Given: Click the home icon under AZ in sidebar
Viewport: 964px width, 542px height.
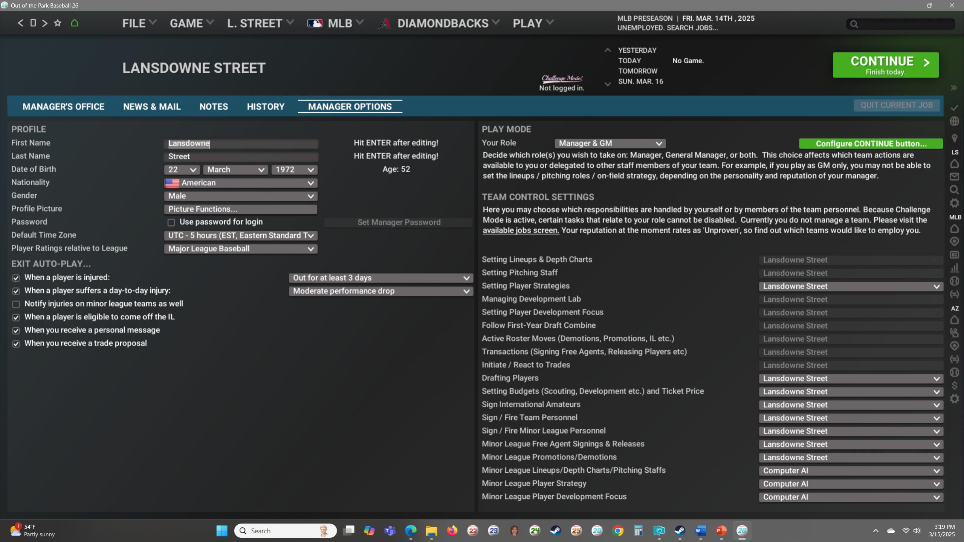Looking at the screenshot, I should click(x=954, y=320).
